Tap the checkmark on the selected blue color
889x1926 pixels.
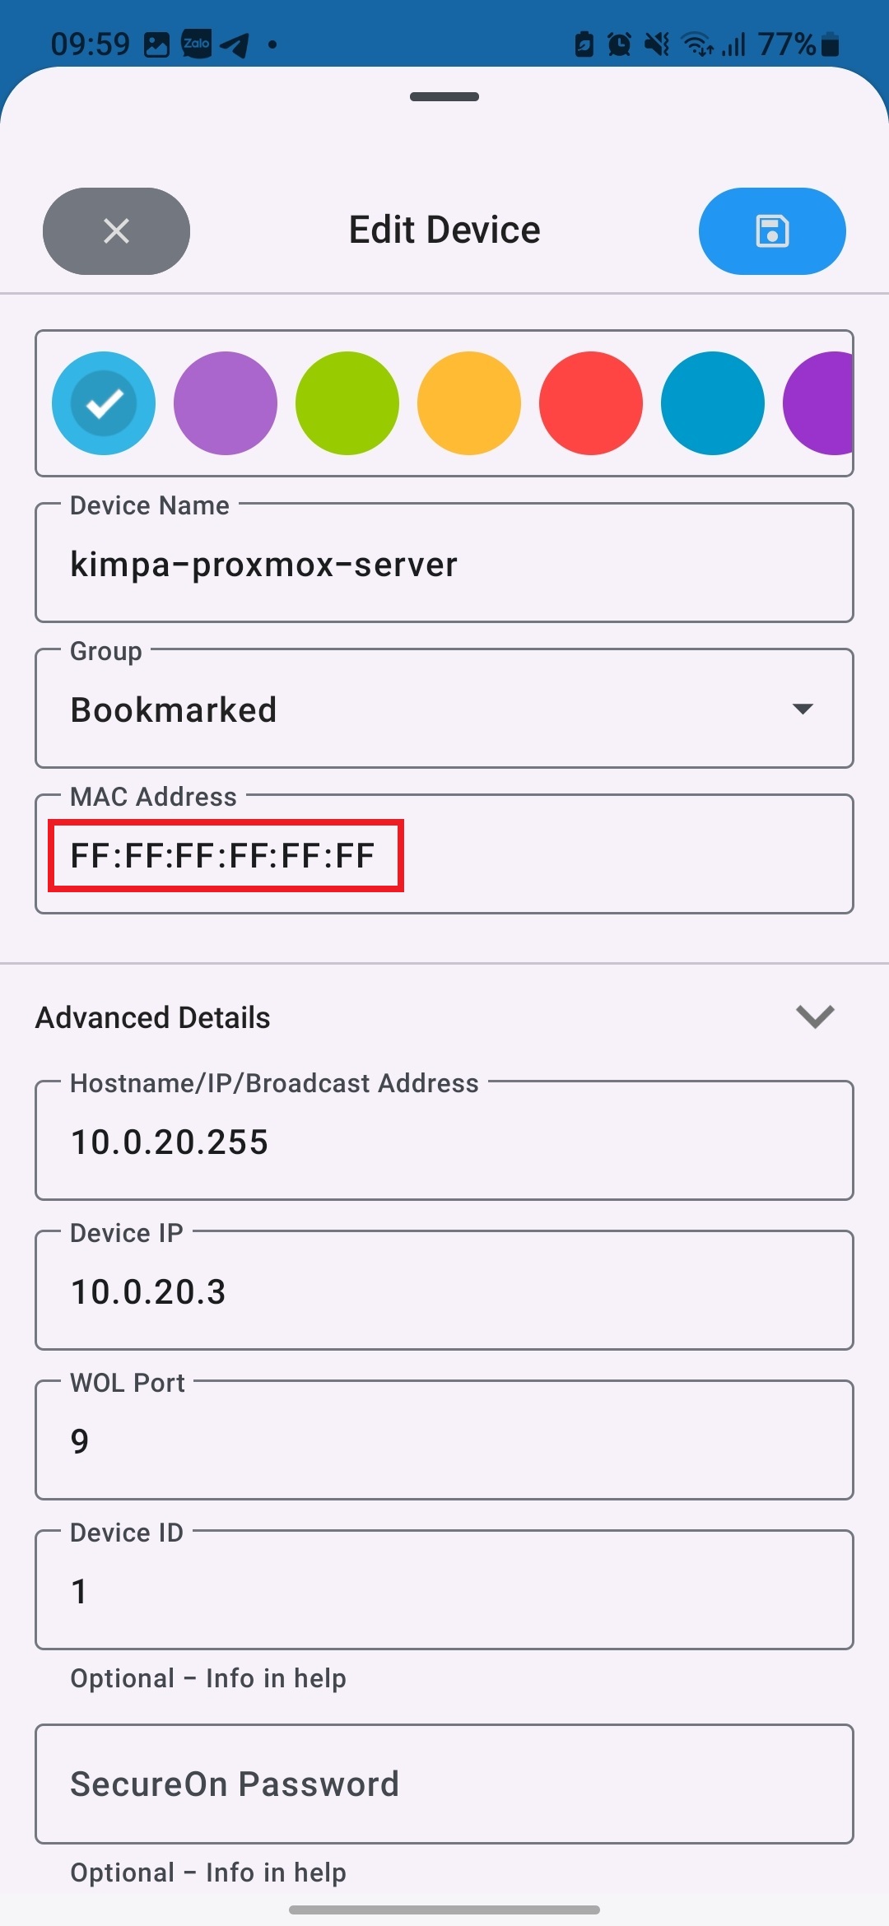pos(103,402)
